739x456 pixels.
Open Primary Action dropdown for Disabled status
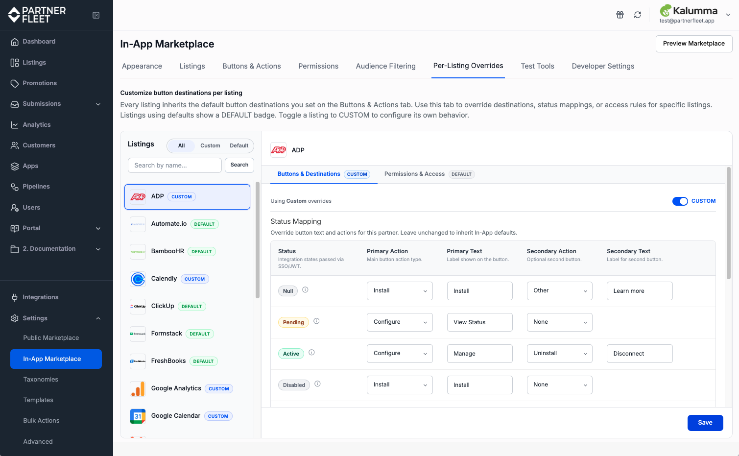[x=400, y=385]
